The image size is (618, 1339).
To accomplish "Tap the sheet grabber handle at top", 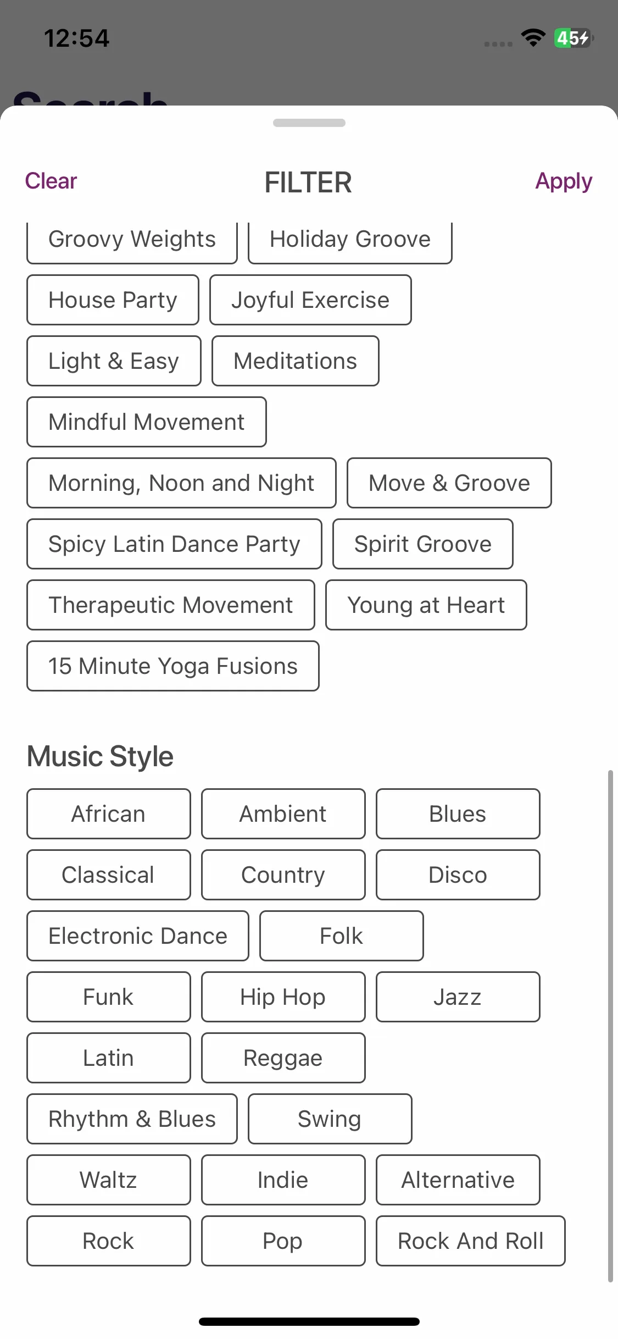I will pos(309,123).
